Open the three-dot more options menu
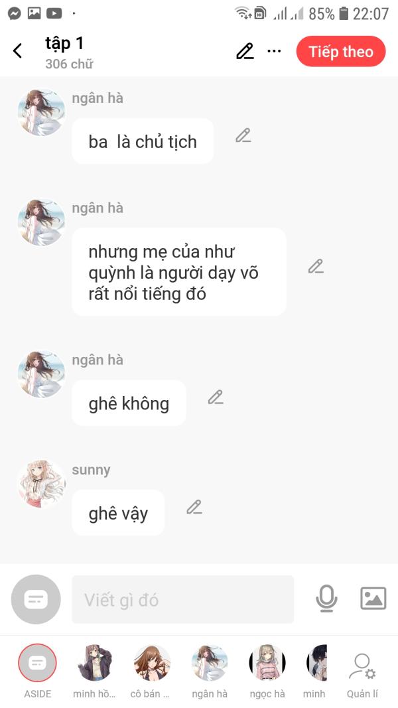 tap(274, 51)
